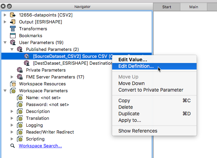Choose Duplicate in the context menu

[129, 114]
